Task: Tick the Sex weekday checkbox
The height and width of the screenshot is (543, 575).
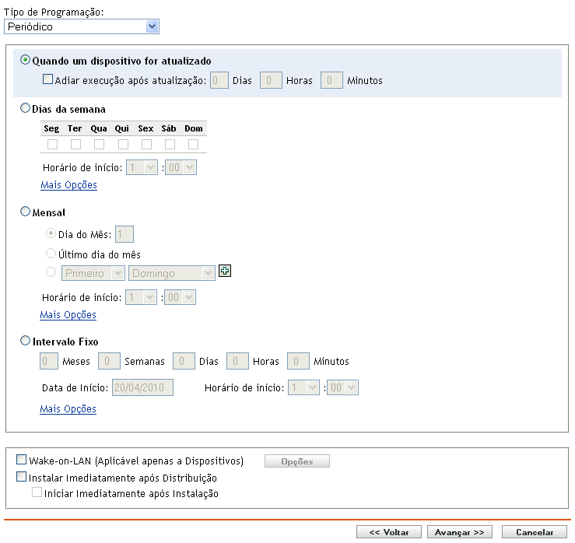Action: (147, 144)
